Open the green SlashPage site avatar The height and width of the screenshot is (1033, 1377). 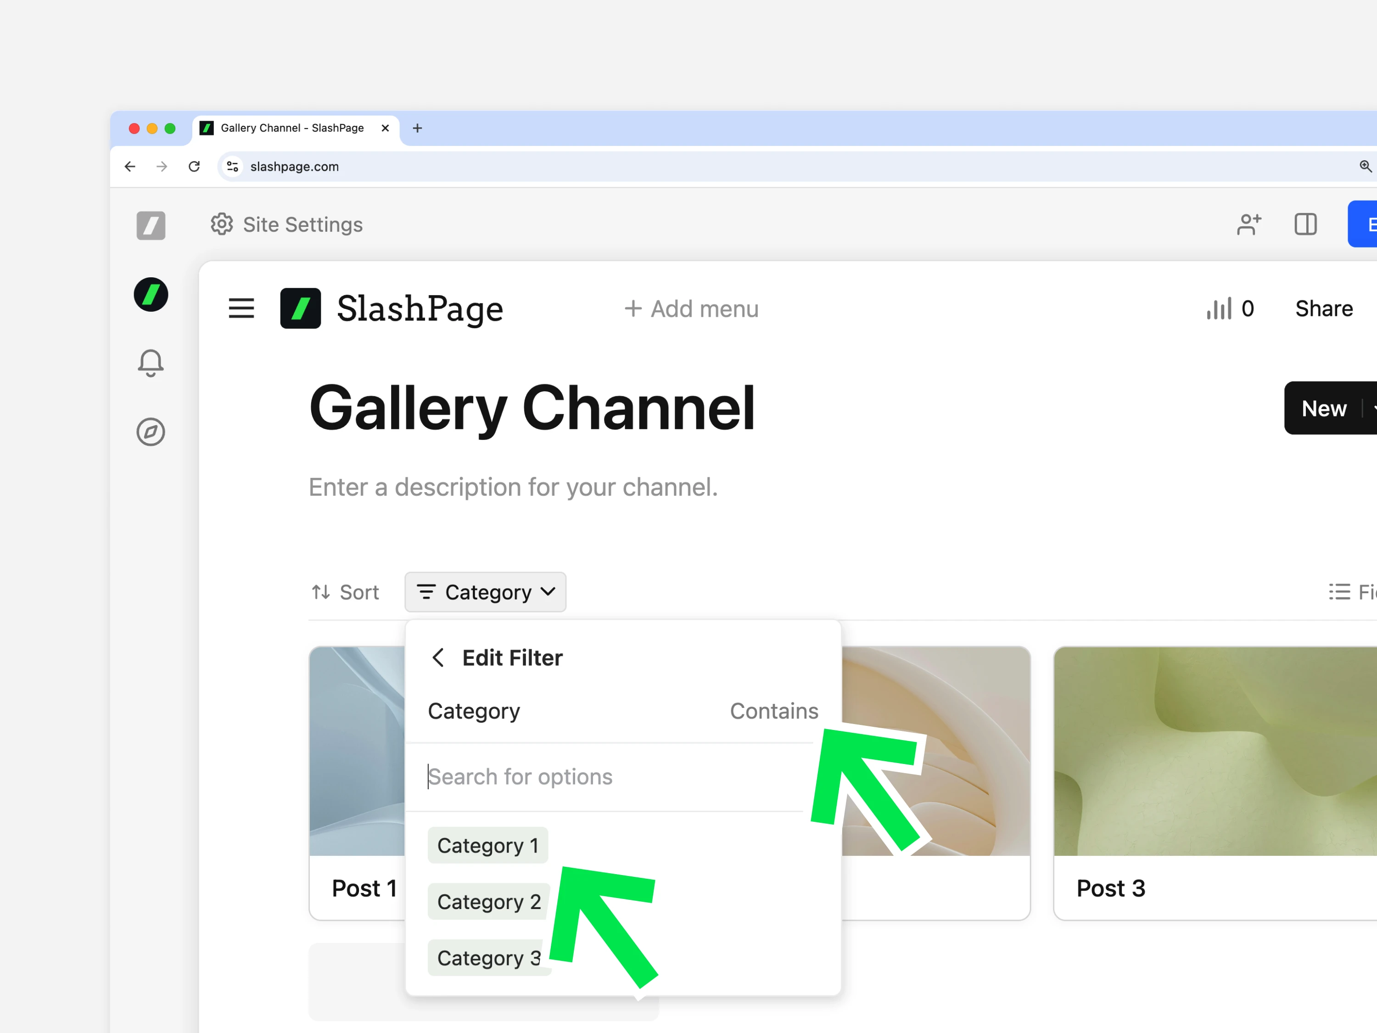[151, 294]
